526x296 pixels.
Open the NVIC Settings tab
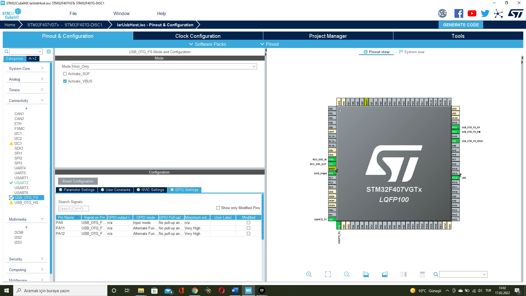(150, 190)
